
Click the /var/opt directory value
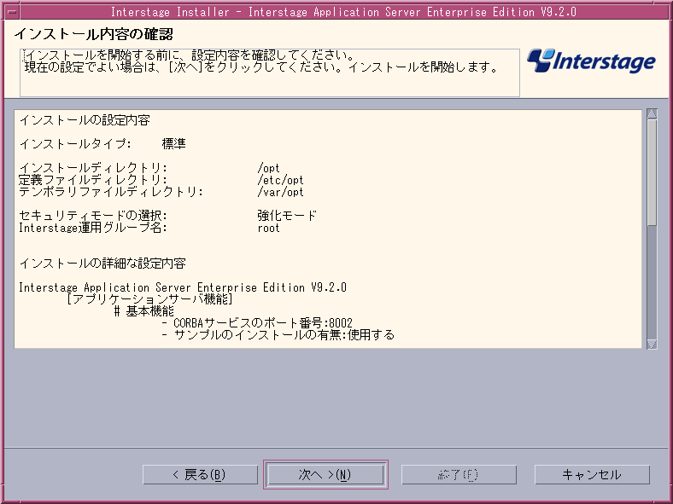coord(280,192)
